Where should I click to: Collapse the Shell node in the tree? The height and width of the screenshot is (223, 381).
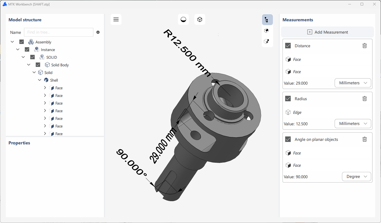40,80
